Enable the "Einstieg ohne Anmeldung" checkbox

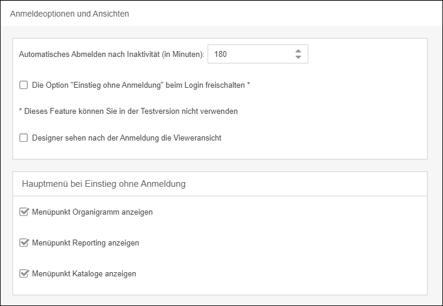click(x=24, y=85)
